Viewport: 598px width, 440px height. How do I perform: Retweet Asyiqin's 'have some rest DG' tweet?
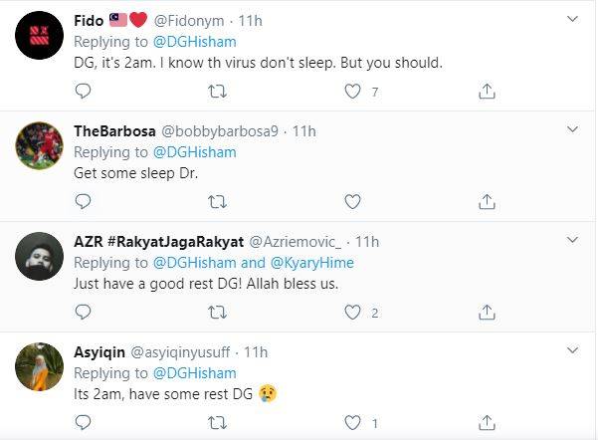[217, 423]
